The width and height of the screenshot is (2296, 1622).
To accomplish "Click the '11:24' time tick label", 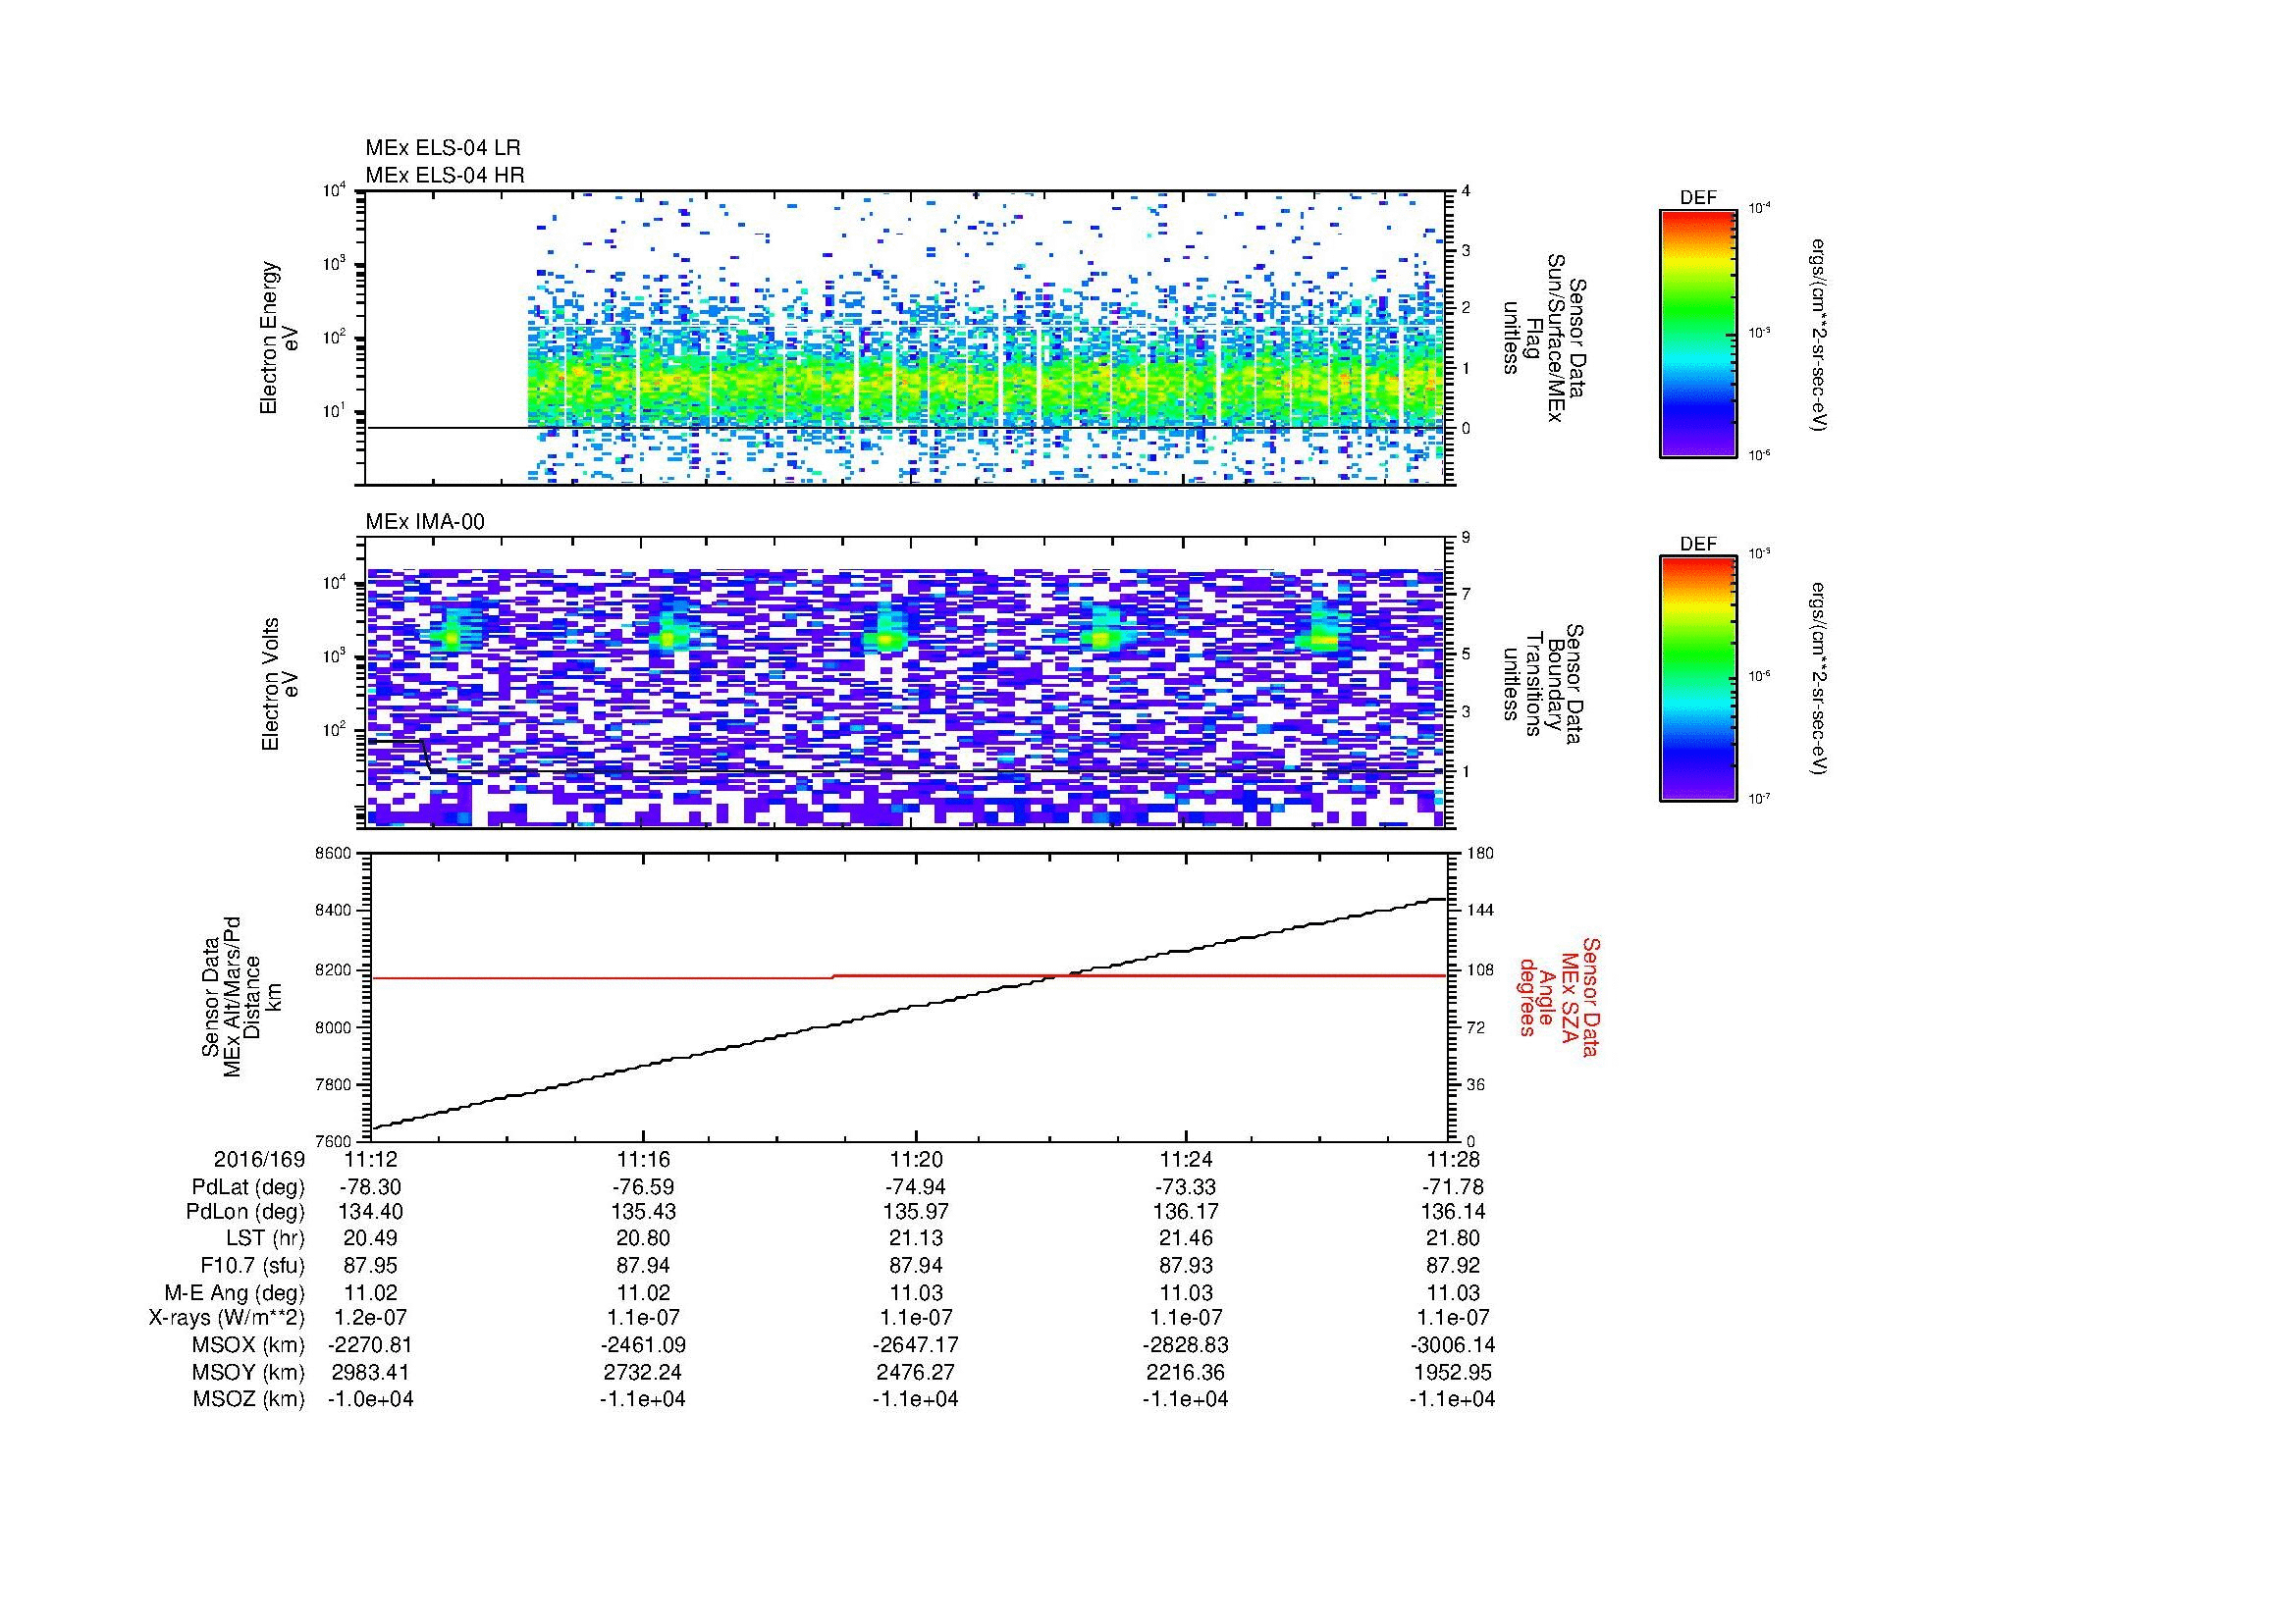I will pyautogui.click(x=1186, y=1160).
